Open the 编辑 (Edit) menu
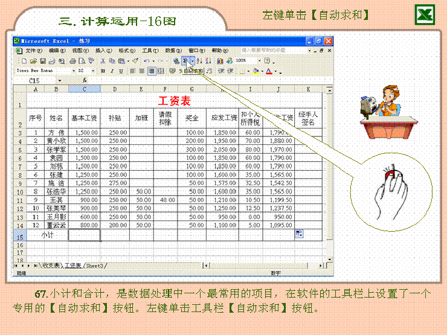Viewport: 447px width, 335px height. tap(57, 51)
